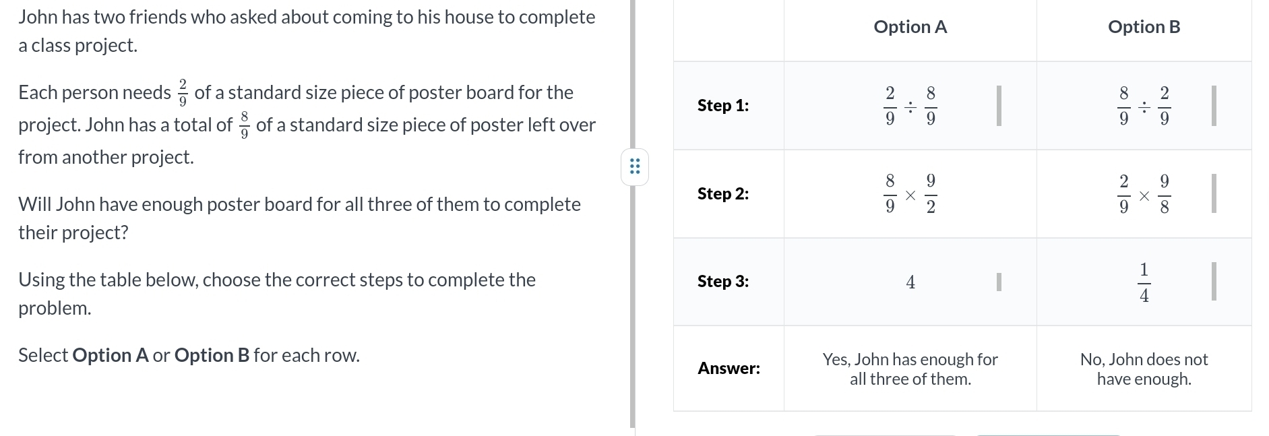Viewport: 1269px width, 436px height.
Task: Select the fraction 1/4 for Step 3
Action: coord(1144,282)
